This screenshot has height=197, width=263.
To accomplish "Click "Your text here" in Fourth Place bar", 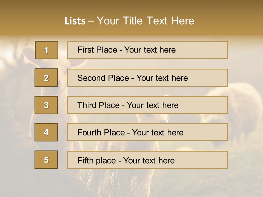I will pos(158,133).
